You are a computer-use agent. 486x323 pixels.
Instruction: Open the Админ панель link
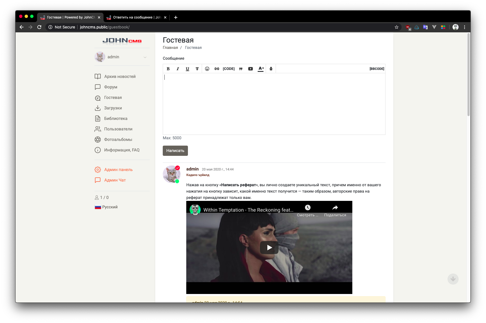point(118,170)
